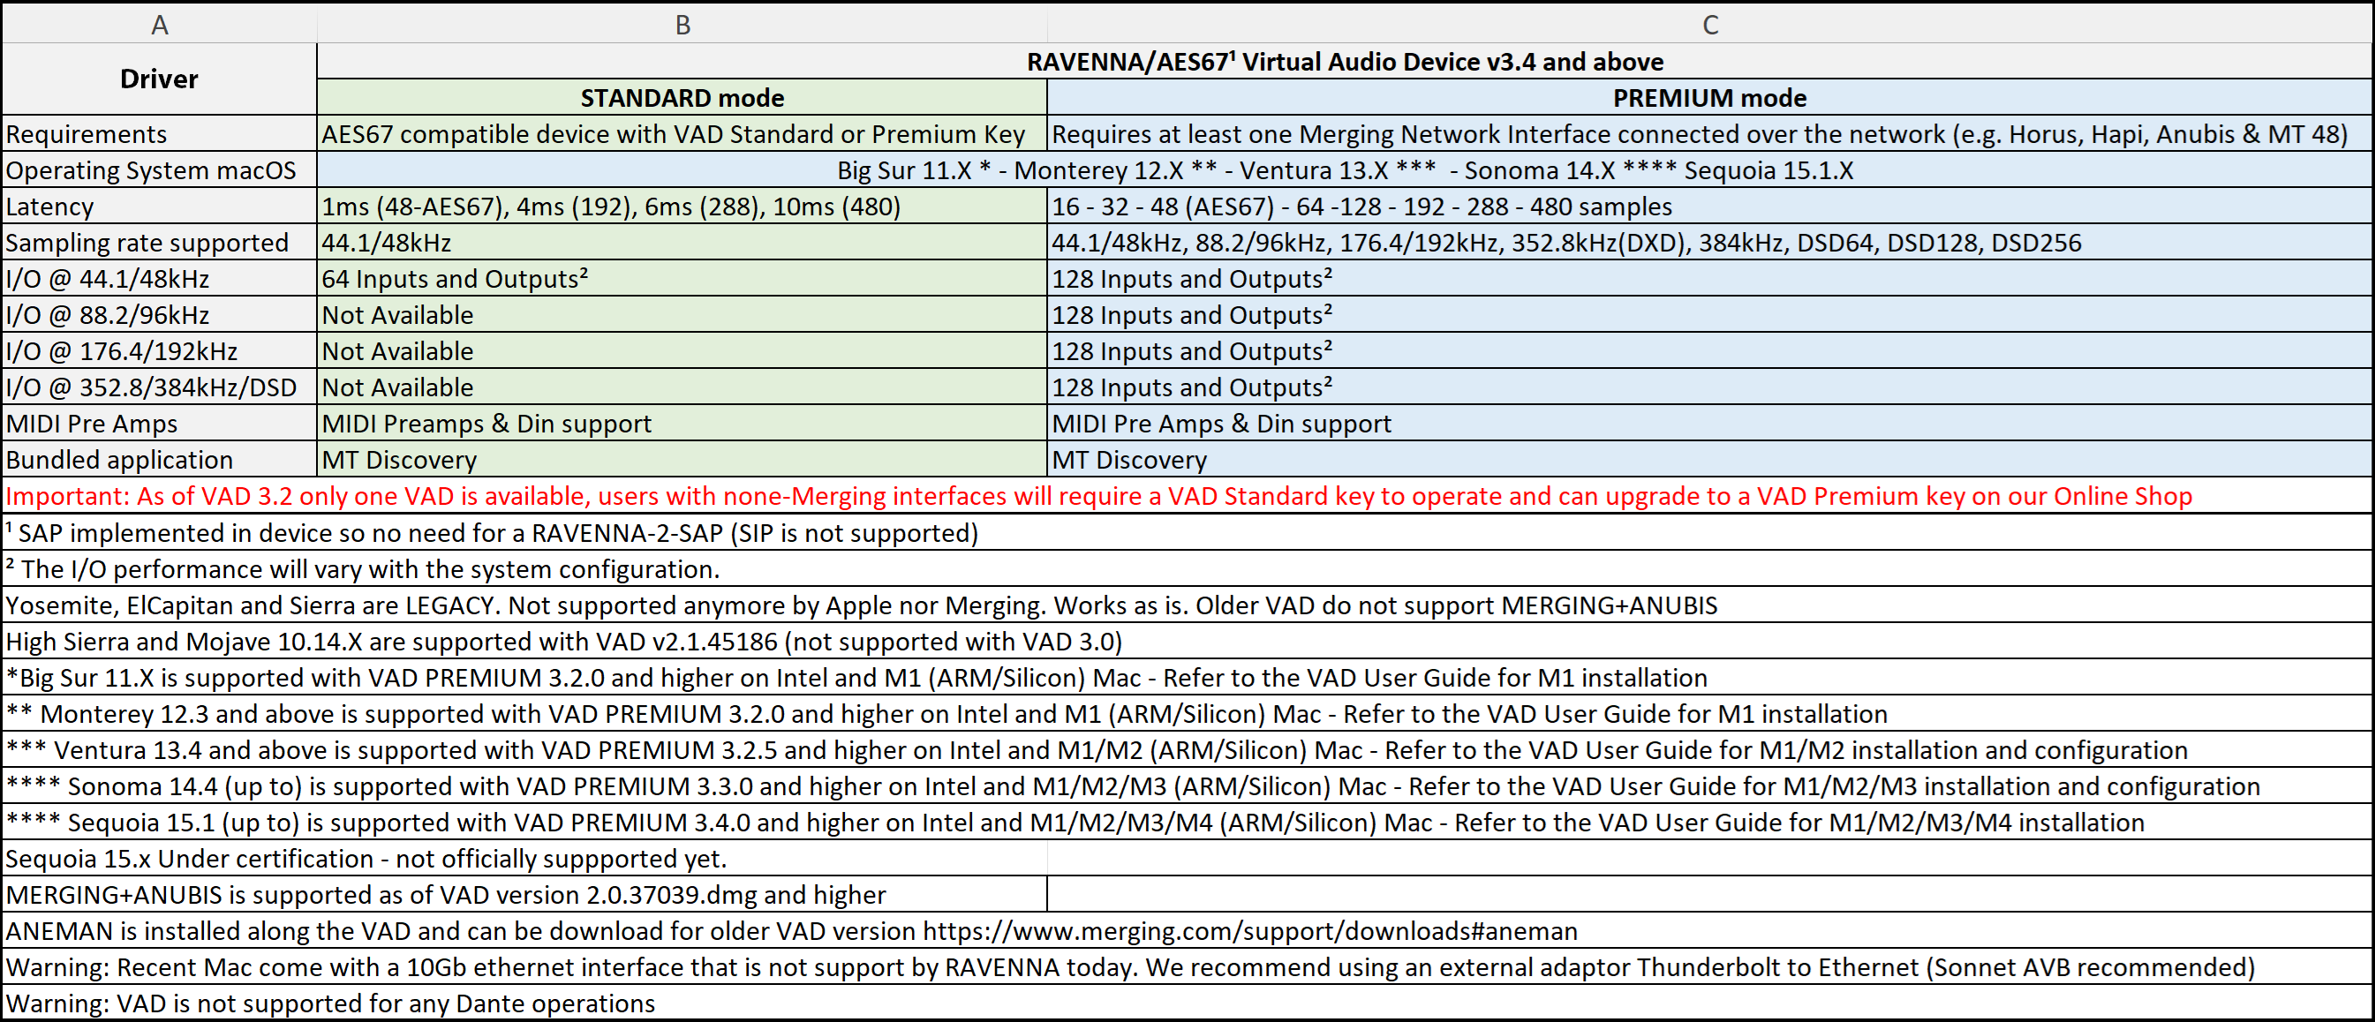
Task: Select Not Available in the 88.2/96kHz row
Action: click(682, 315)
